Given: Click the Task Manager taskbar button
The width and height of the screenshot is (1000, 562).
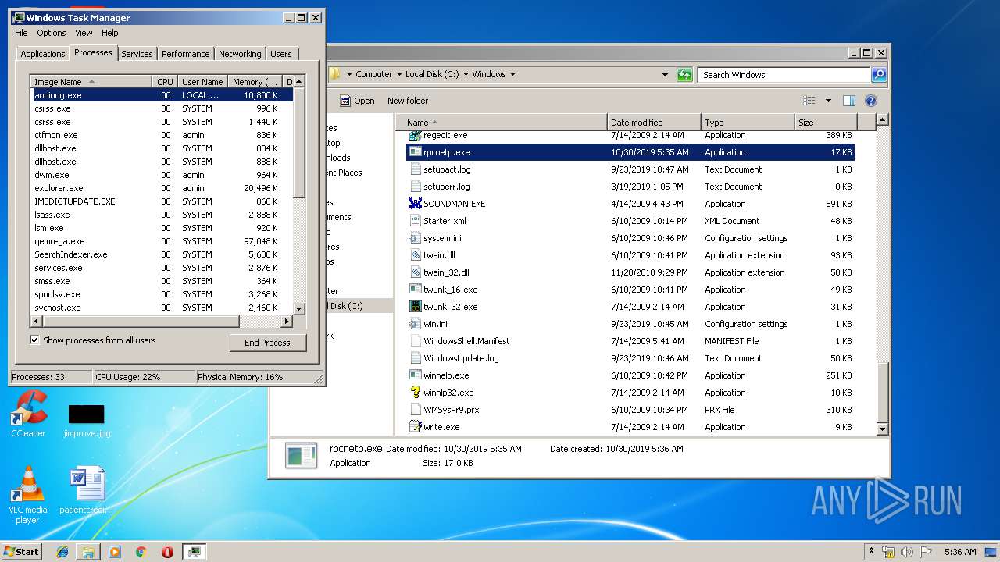Looking at the screenshot, I should [x=195, y=552].
